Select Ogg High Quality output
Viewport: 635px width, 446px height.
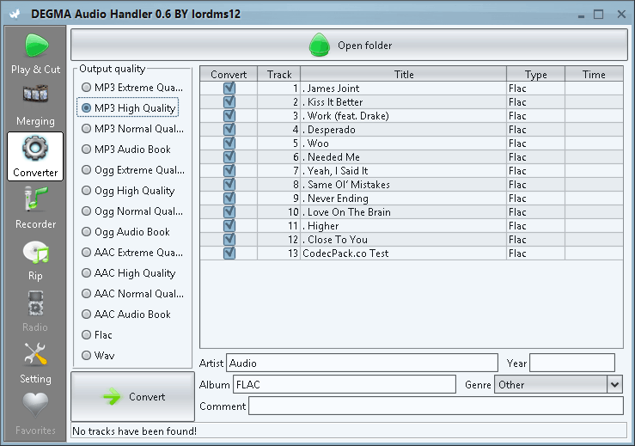tap(128, 191)
